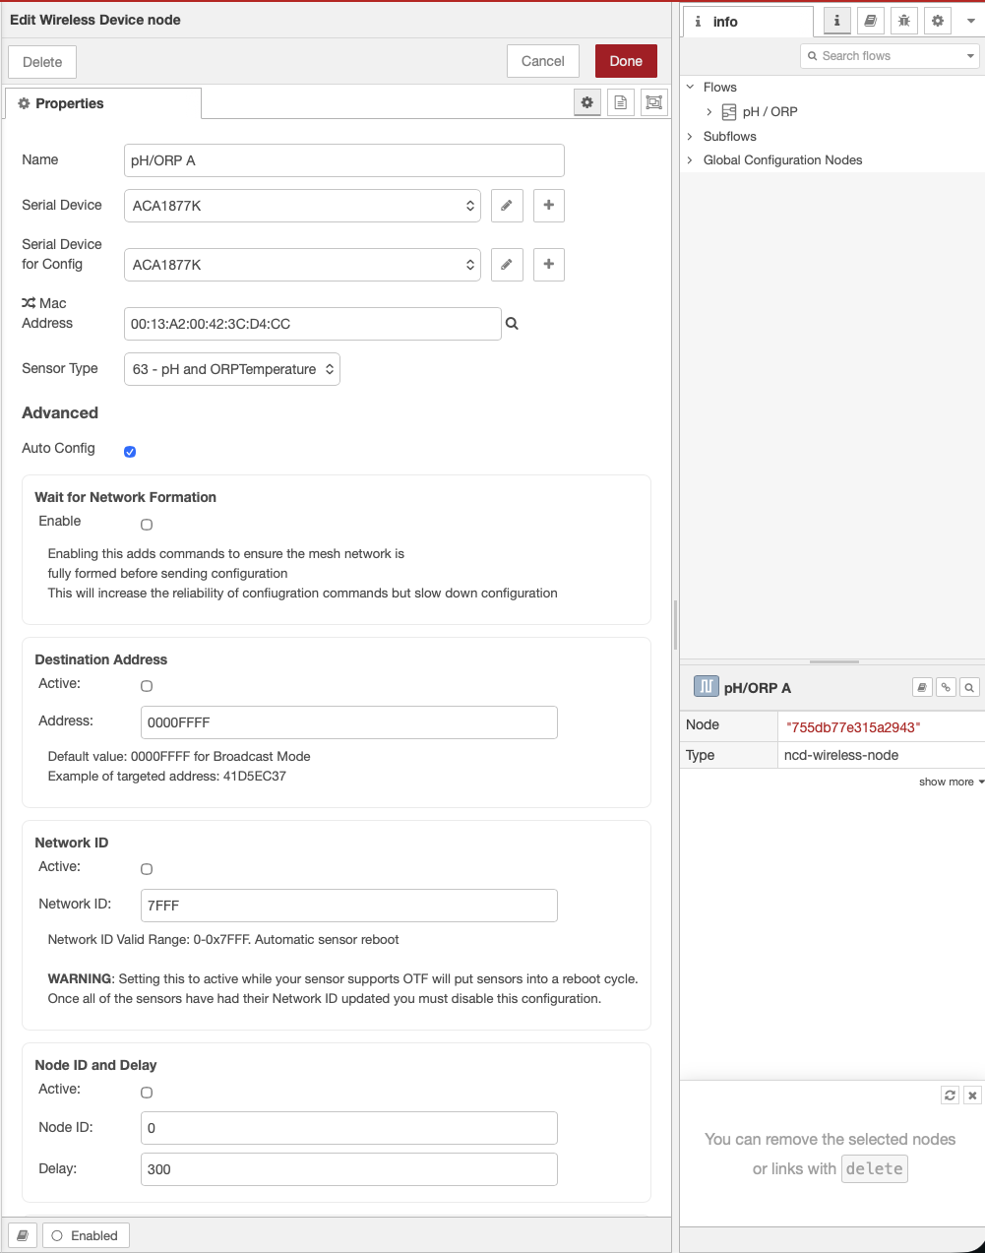
Task: Click the Done button
Action: pos(626,61)
